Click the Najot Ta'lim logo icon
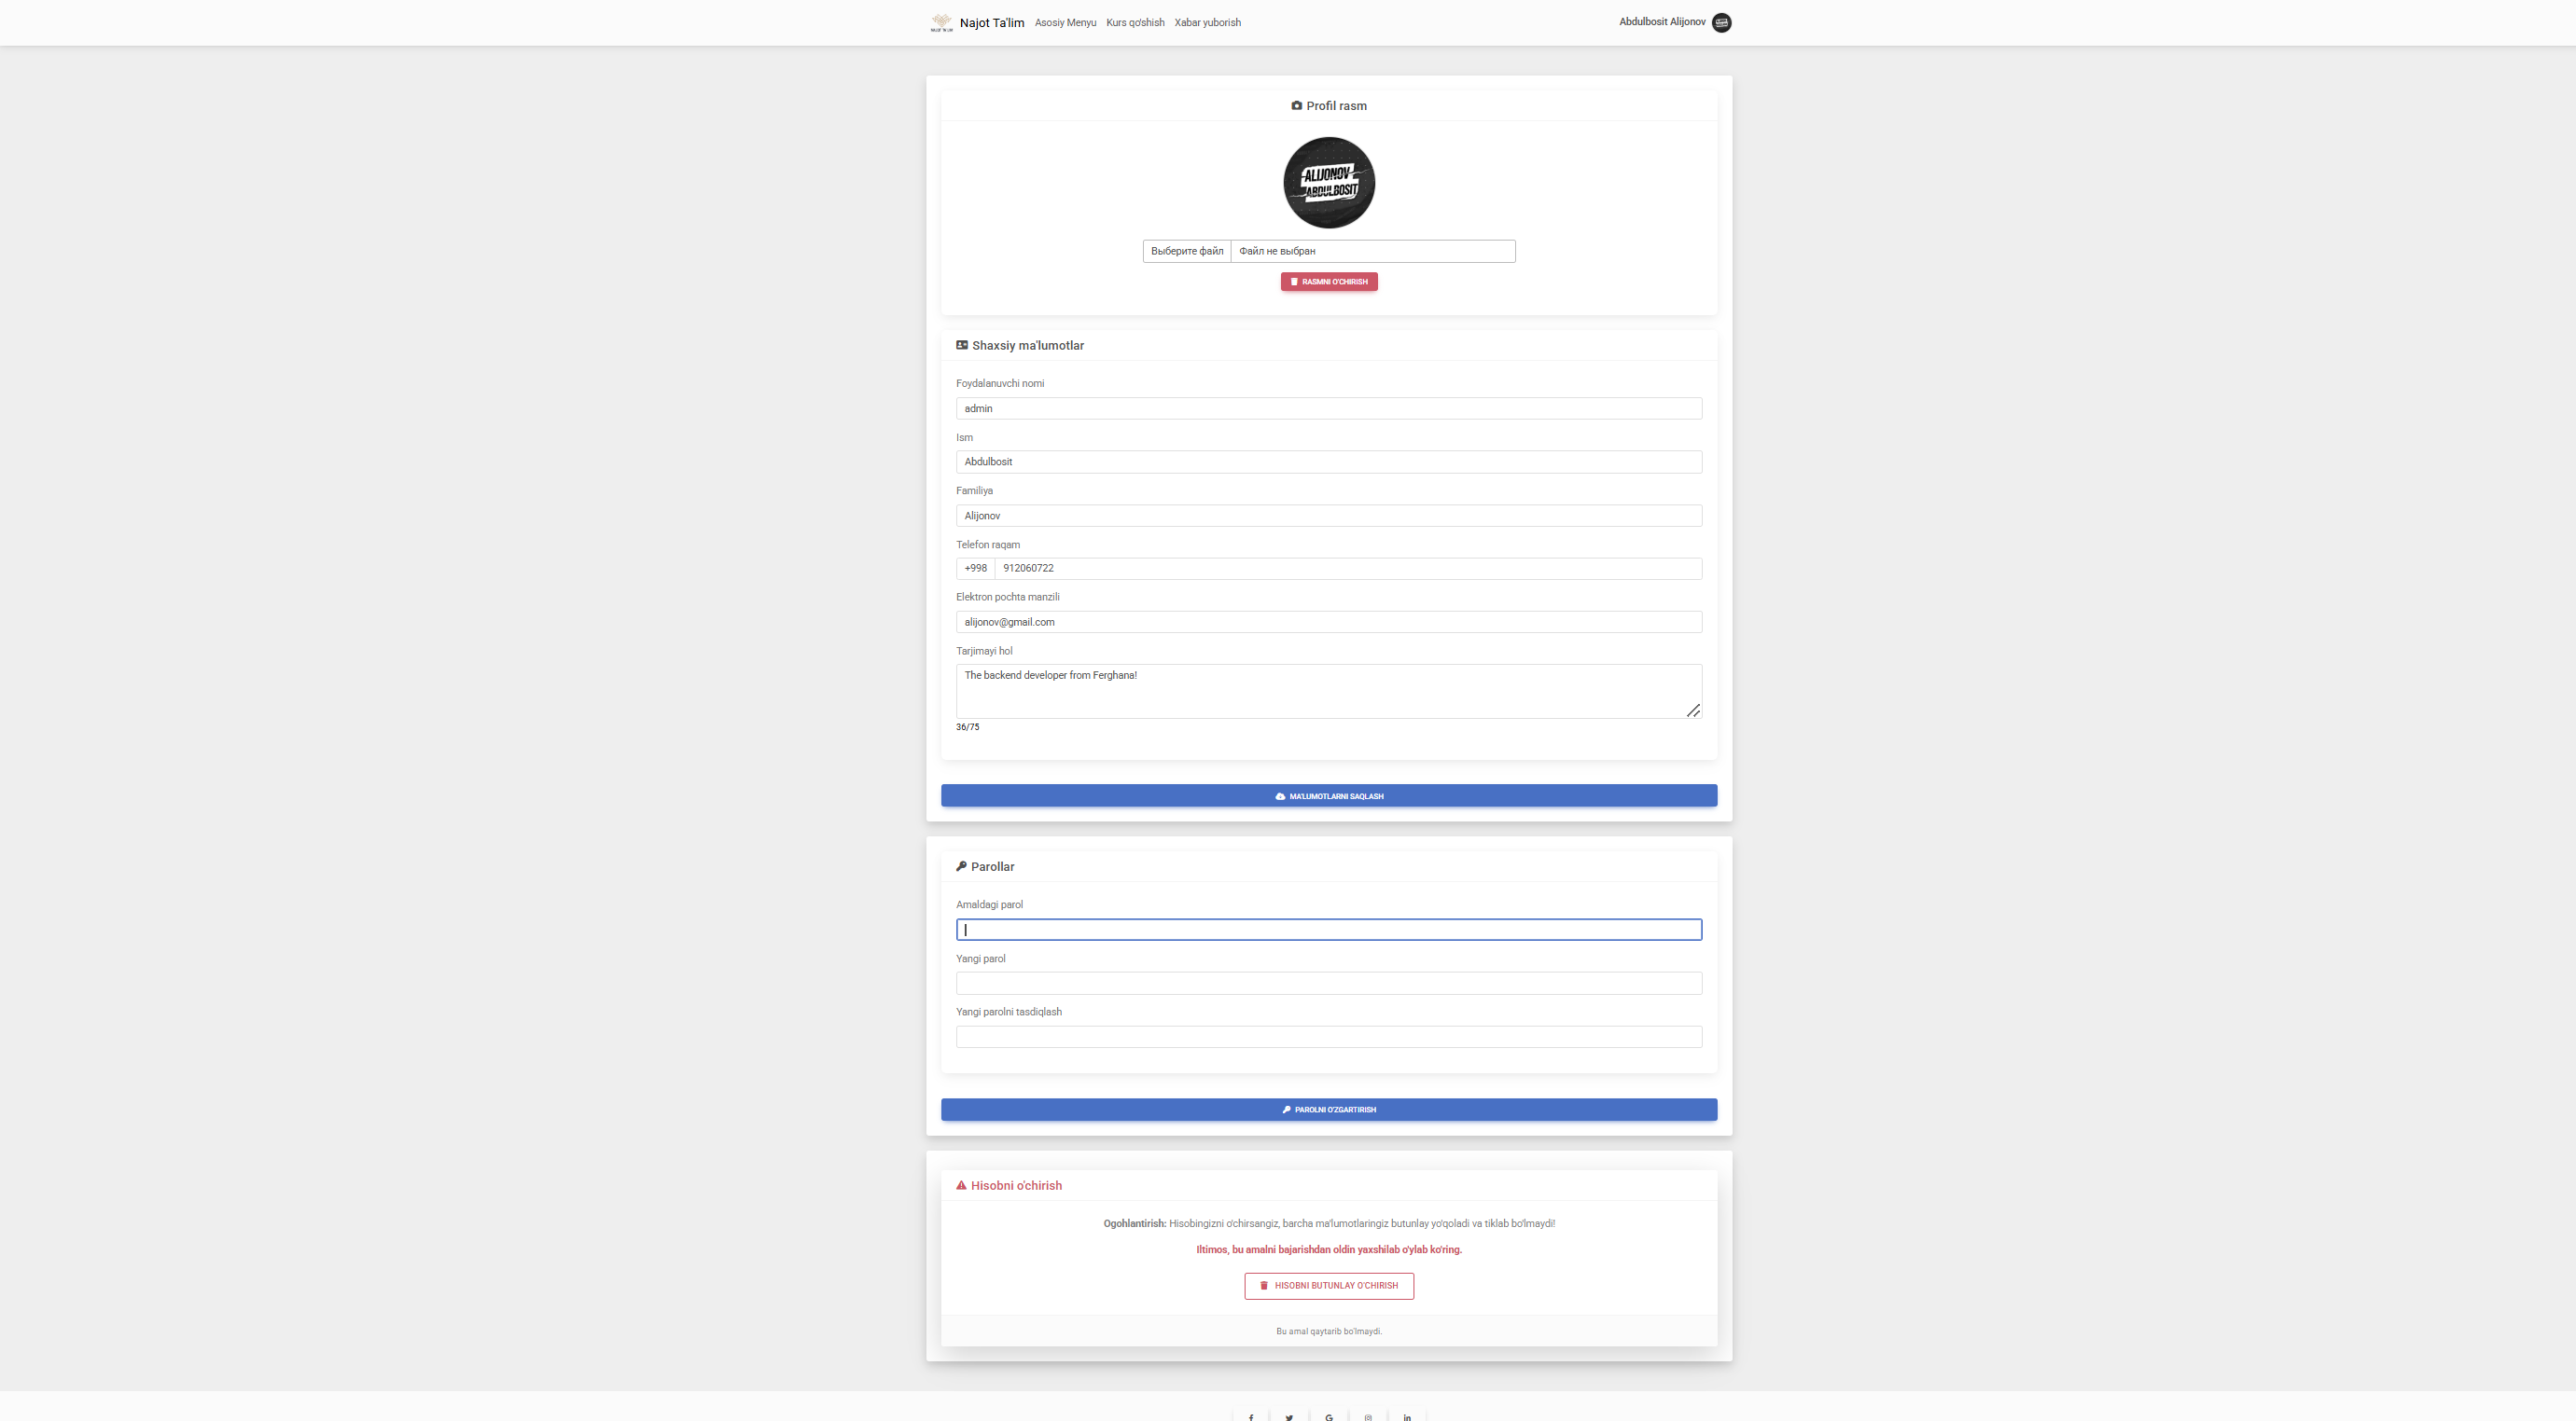This screenshot has height=1421, width=2576. [941, 22]
